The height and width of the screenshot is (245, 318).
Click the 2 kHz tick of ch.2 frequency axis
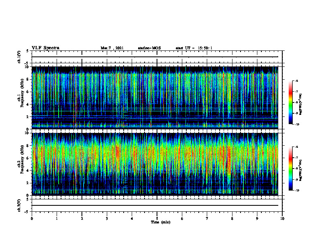click(x=28, y=183)
